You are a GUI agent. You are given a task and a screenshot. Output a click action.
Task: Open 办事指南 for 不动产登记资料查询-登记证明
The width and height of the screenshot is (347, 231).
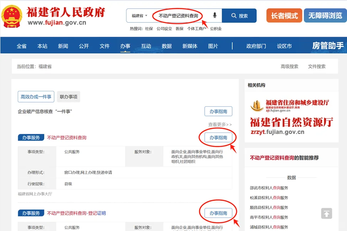pos(218,213)
